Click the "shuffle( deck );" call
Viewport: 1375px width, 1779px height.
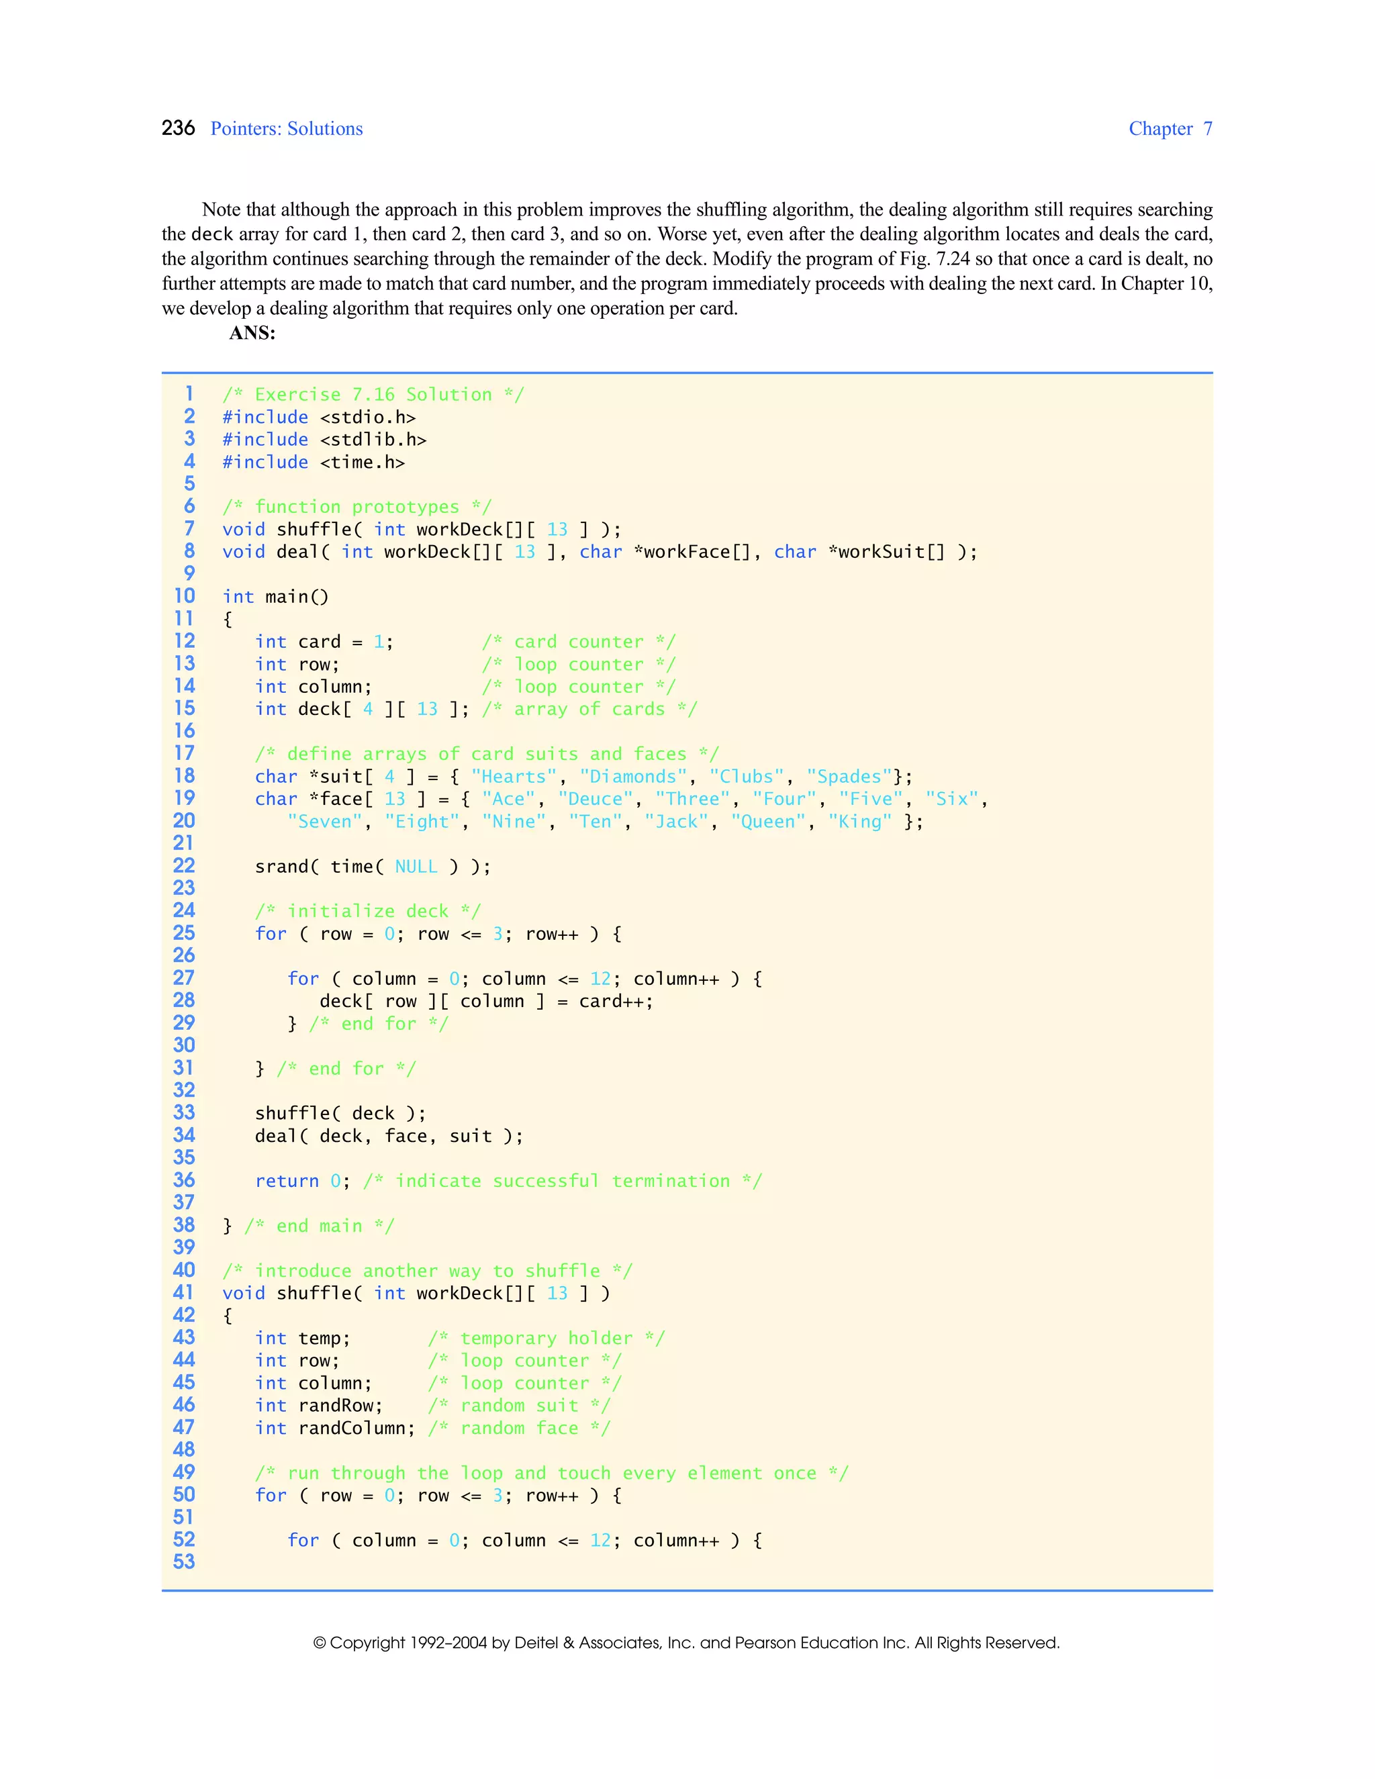point(340,1114)
